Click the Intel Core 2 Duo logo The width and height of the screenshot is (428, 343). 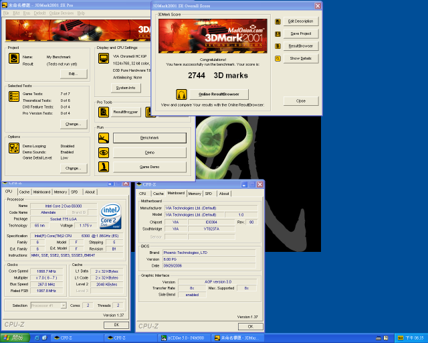tap(110, 216)
